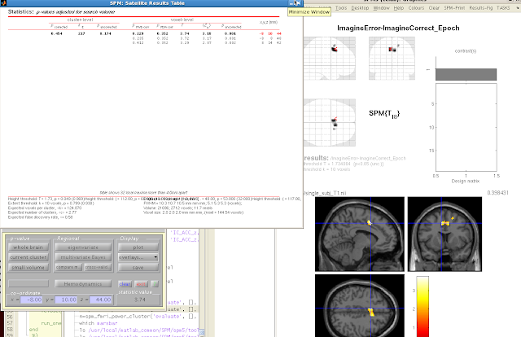Image resolution: width=521 pixels, height=337 pixels.
Task: Click the sagittal brain slice view
Action: tap(360, 234)
